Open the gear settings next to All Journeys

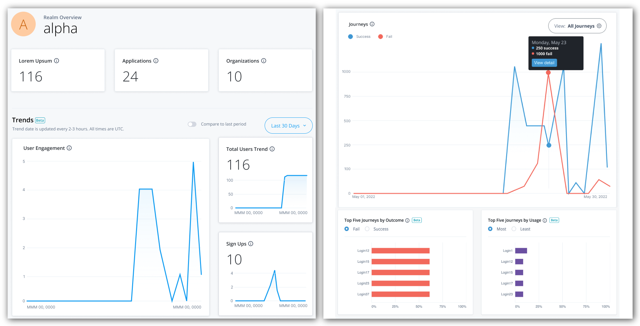coord(599,26)
